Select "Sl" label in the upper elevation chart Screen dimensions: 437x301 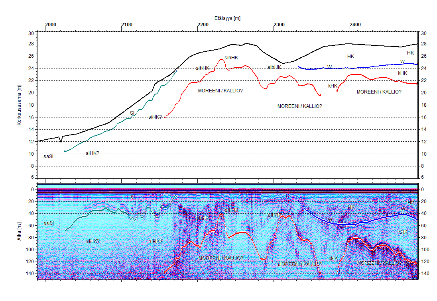tap(132, 113)
